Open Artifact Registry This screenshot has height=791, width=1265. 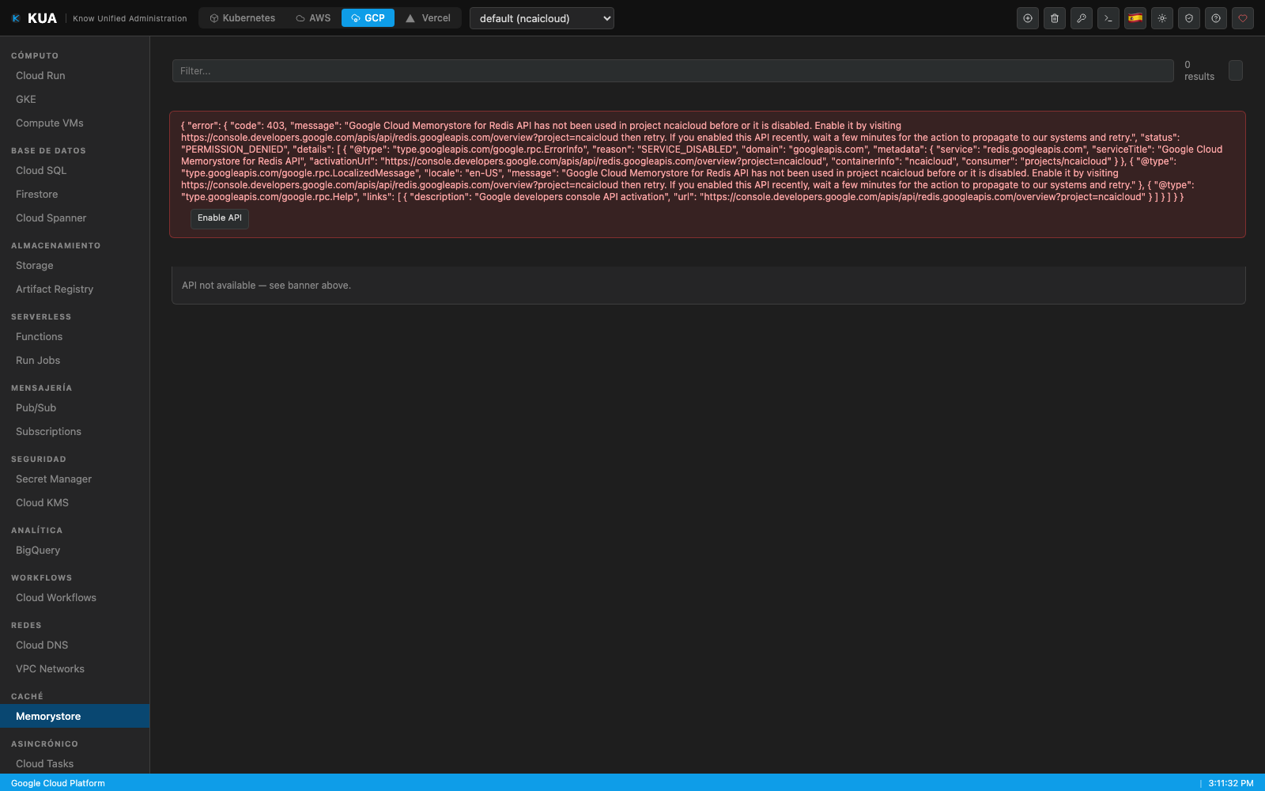point(75,290)
